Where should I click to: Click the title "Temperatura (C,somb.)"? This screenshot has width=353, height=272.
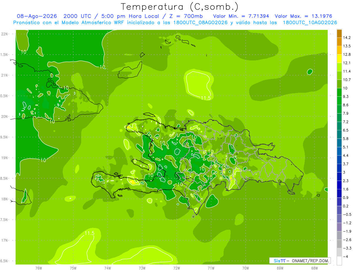(x=179, y=7)
